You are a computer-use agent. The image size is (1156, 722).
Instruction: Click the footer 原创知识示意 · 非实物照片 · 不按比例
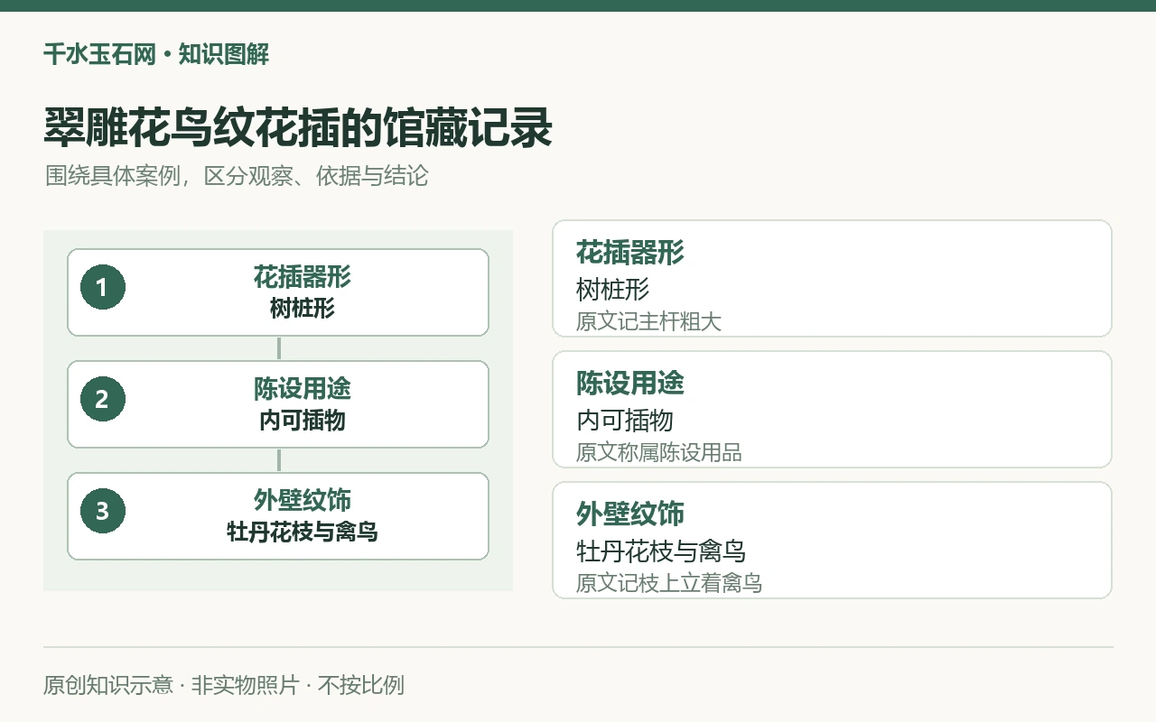coord(224,685)
